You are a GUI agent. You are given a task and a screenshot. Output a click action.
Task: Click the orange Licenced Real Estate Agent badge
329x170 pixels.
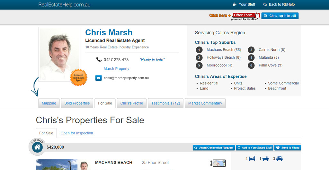coord(79,78)
